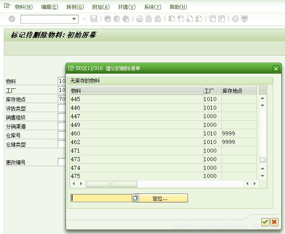Open the 帮助(H) menu
The width and height of the screenshot is (285, 234).
tap(178, 7)
